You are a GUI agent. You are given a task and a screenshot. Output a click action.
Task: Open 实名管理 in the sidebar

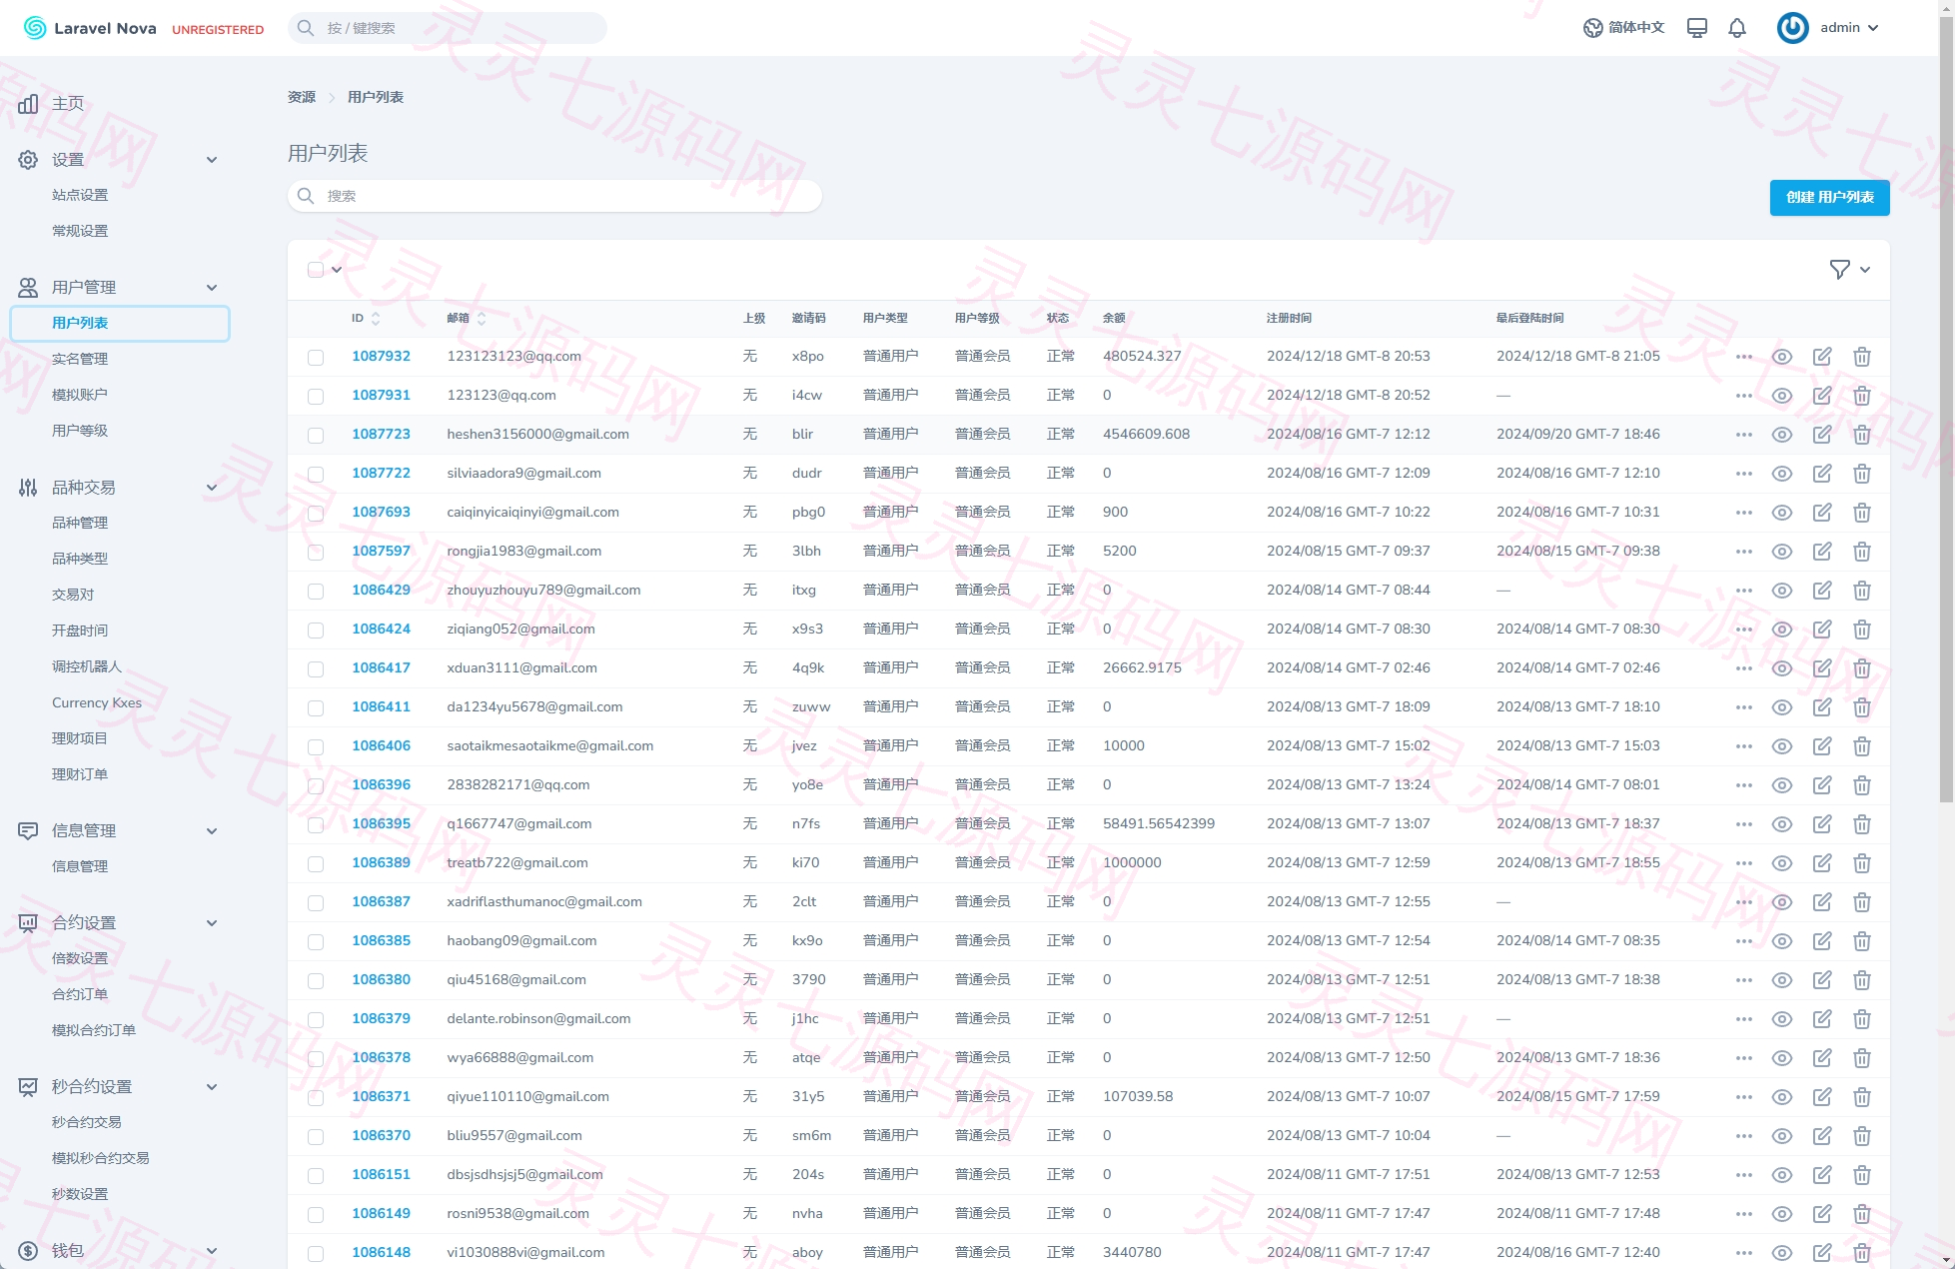click(80, 359)
